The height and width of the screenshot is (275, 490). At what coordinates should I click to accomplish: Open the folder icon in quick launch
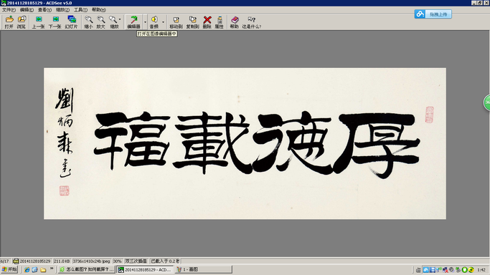[x=43, y=270]
